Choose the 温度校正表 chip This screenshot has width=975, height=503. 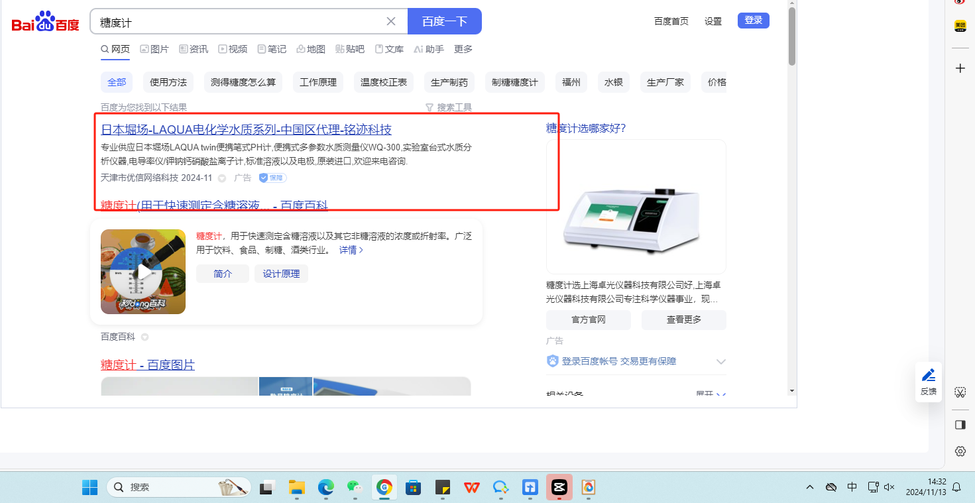pos(384,82)
